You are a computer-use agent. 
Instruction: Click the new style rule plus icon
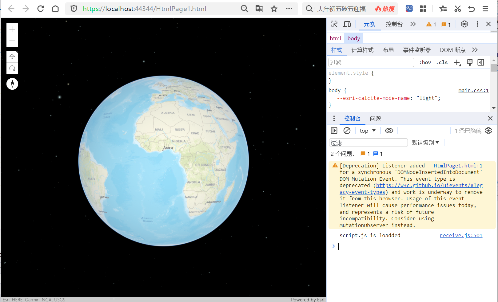[x=457, y=62]
